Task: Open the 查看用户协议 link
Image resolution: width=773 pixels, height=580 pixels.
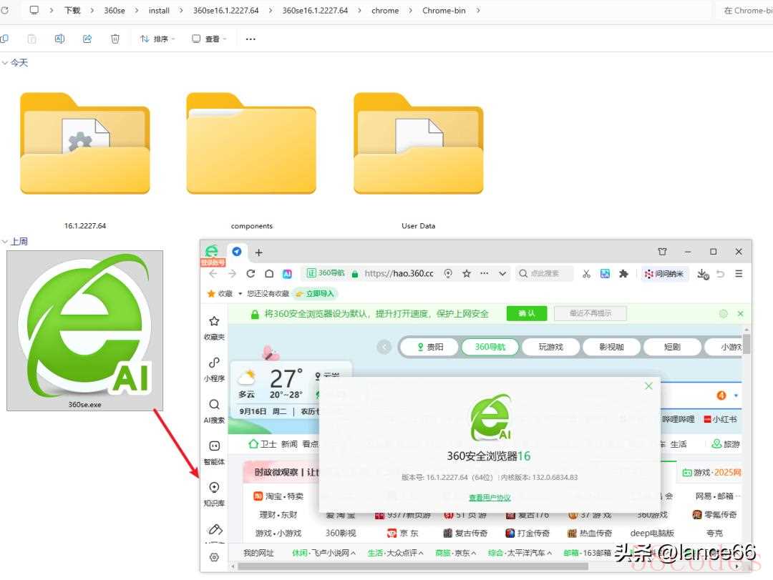Action: point(490,498)
